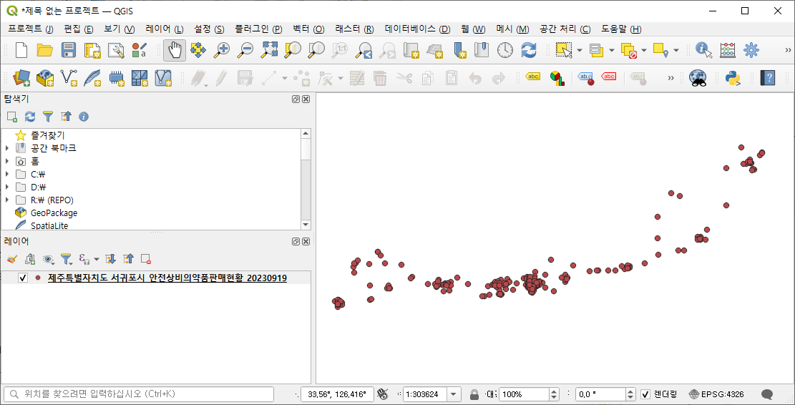Select the GeoPackage entry in browser
795x405 pixels.
[x=54, y=213]
